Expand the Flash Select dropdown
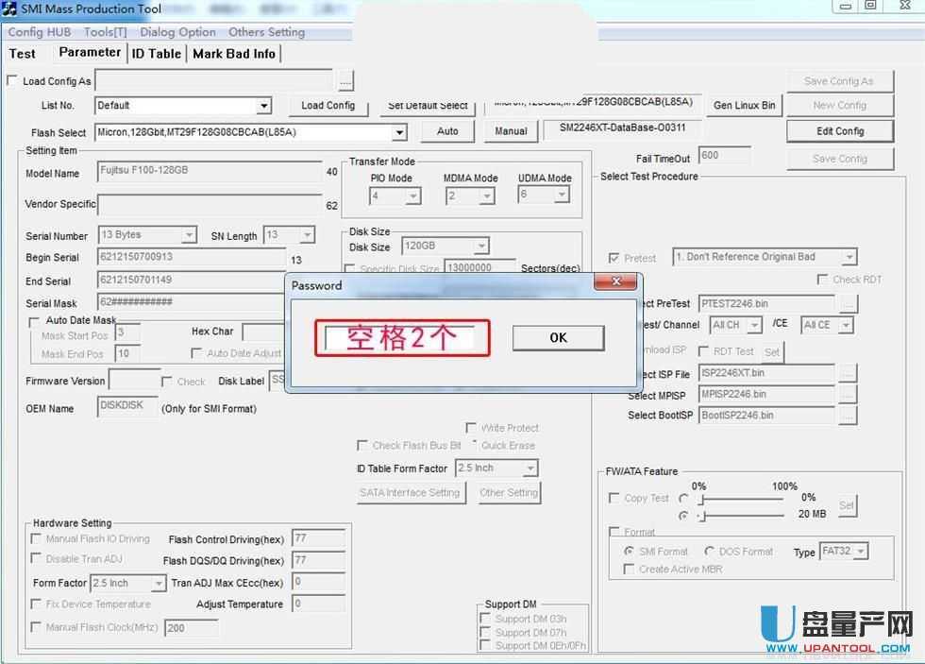The height and width of the screenshot is (664, 925). click(x=399, y=132)
